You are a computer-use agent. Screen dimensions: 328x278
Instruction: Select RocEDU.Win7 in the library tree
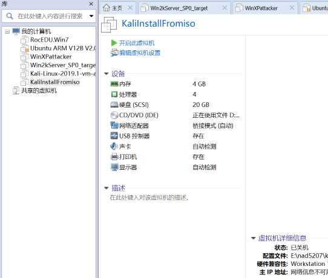(50, 40)
